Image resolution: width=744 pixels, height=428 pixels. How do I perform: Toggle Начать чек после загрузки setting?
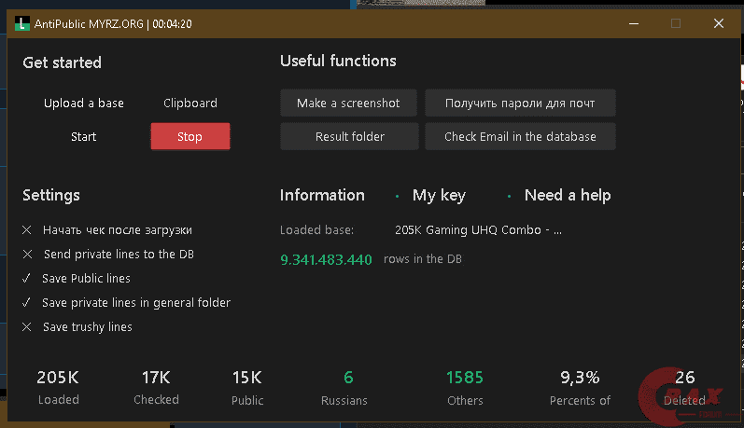107,230
